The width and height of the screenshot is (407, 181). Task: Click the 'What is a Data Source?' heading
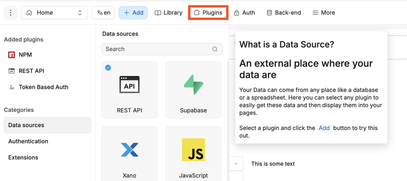(x=287, y=44)
